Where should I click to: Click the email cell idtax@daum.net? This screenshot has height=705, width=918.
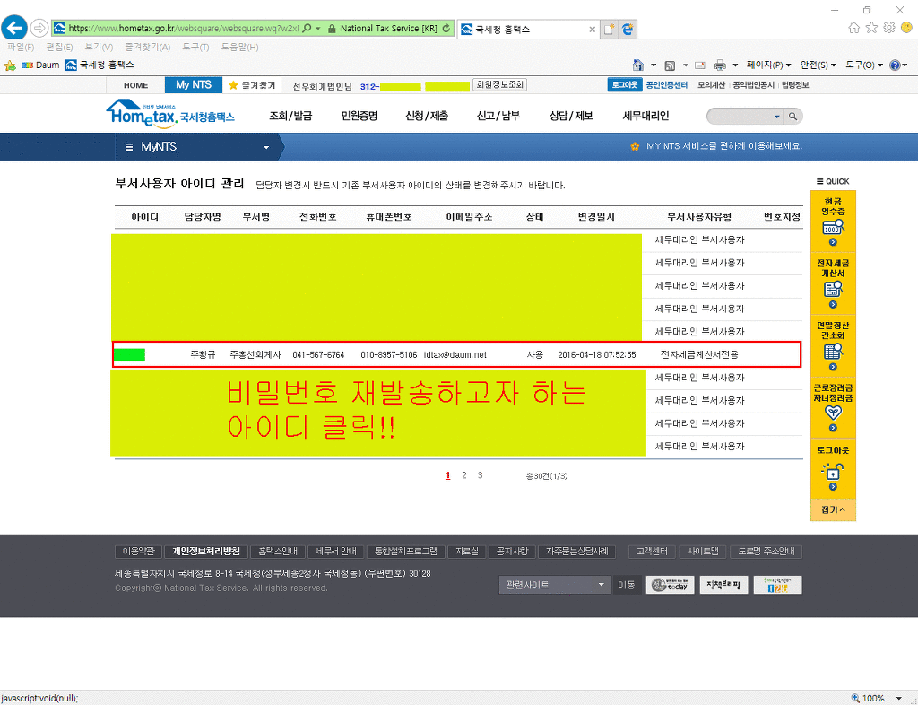click(455, 355)
